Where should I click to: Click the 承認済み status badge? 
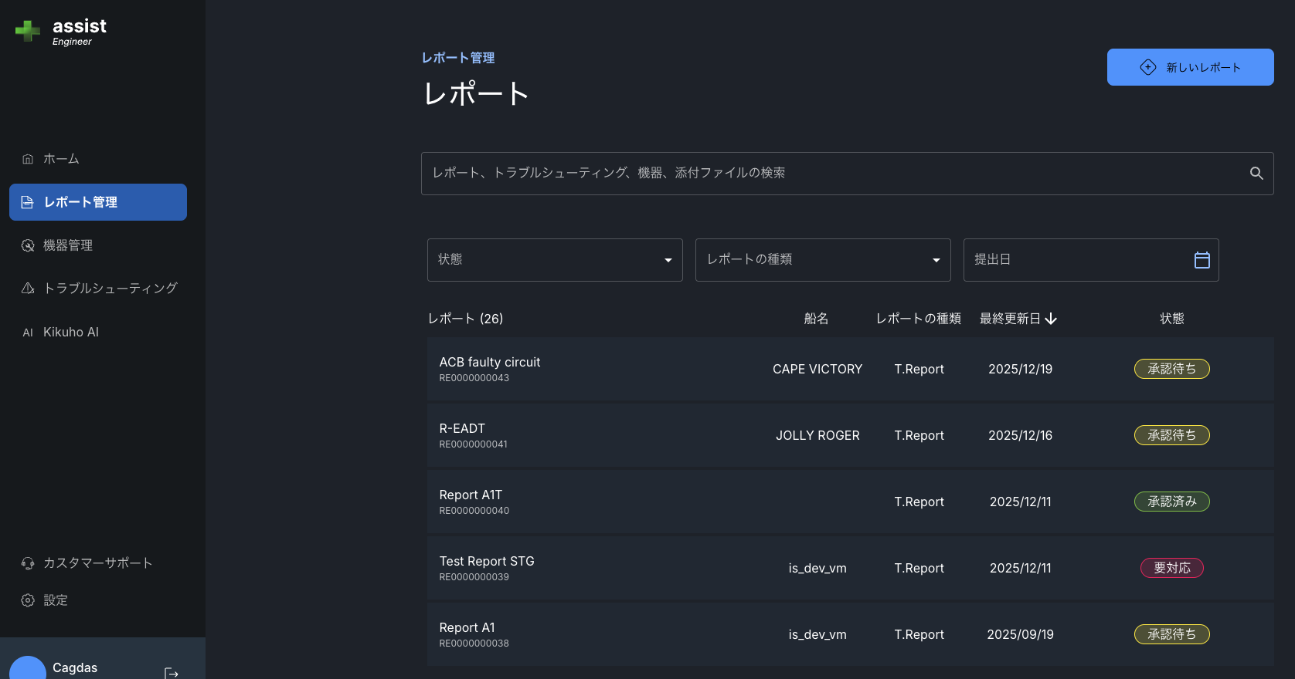1172,502
